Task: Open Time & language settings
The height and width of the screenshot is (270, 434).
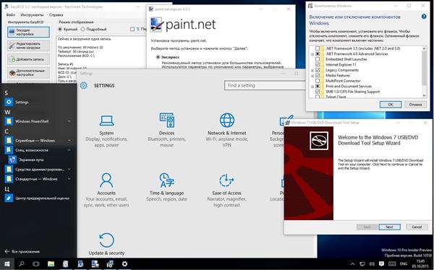Action: 166,188
